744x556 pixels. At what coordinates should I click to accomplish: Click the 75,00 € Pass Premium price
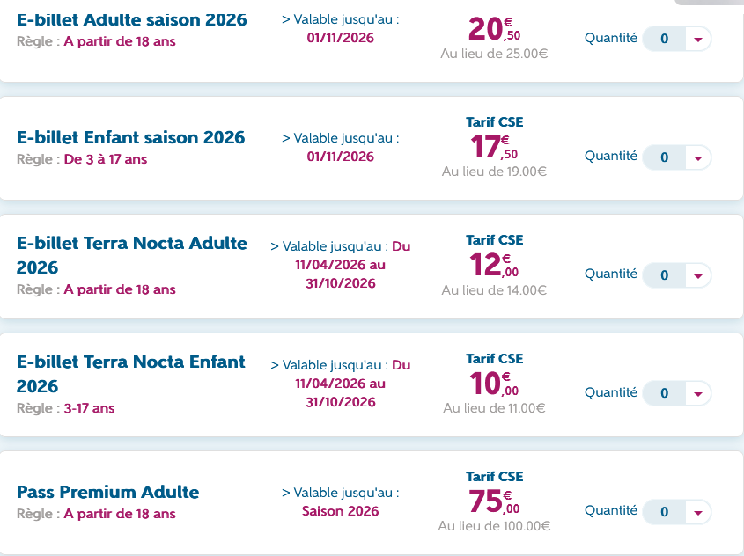pyautogui.click(x=493, y=501)
